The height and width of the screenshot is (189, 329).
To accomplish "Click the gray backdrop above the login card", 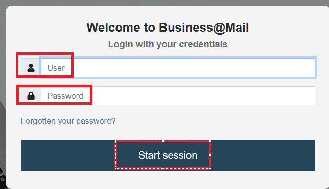I will [165, 3].
